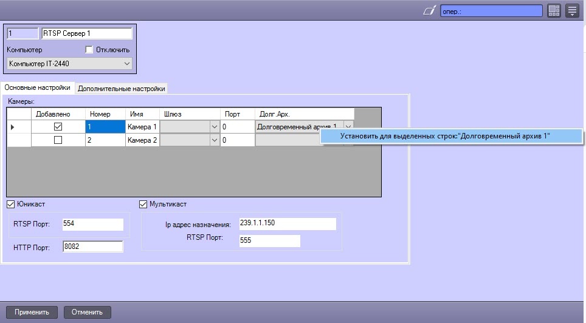
Task: Expand the Компьютер IT-2440 dropdown
Action: point(69,64)
